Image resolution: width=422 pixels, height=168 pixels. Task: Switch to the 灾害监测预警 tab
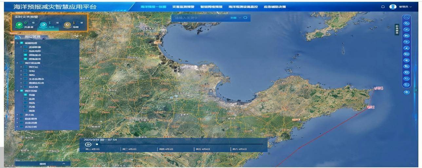(183, 7)
